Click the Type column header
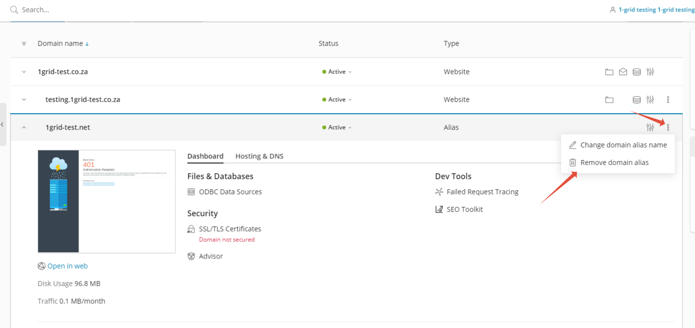The height and width of the screenshot is (328, 695). pyautogui.click(x=451, y=43)
